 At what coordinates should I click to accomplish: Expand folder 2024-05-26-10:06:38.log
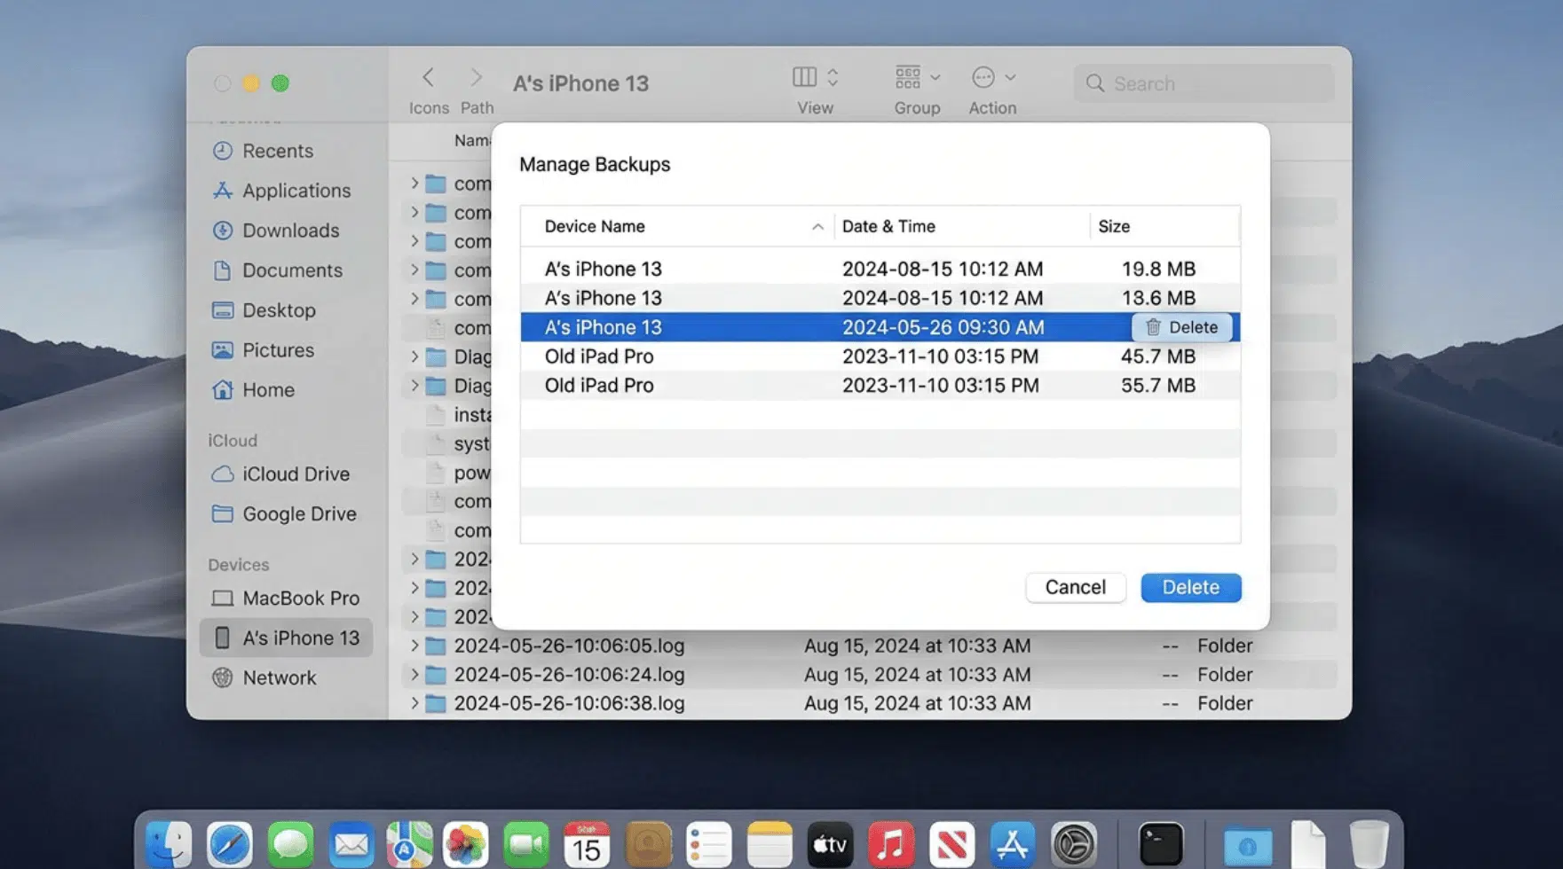coord(414,703)
